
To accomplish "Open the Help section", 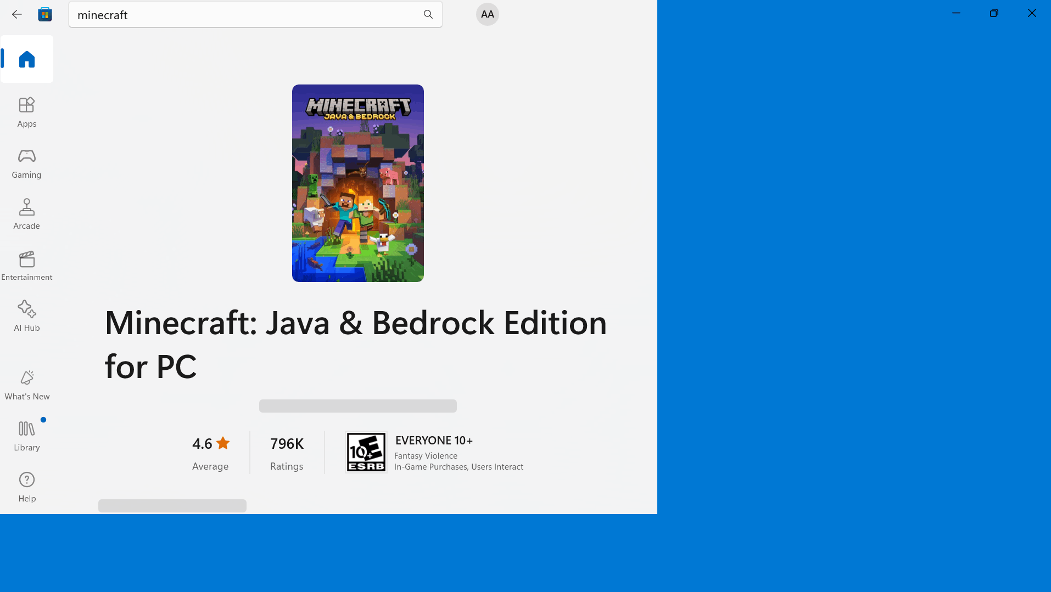I will click(x=27, y=487).
